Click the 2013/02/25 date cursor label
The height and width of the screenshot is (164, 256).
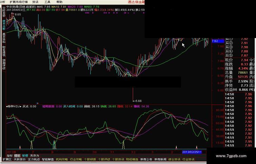coord(192,152)
